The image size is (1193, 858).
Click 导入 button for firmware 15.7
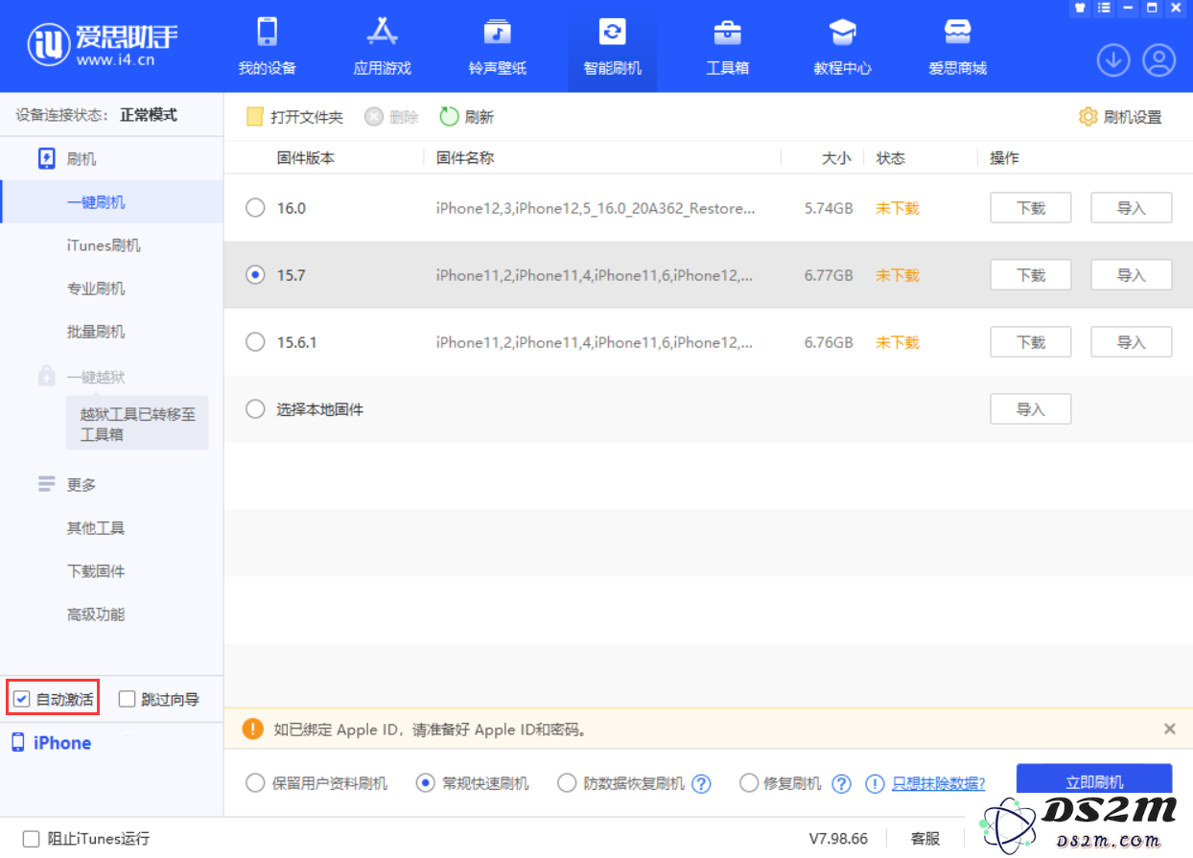pos(1132,275)
